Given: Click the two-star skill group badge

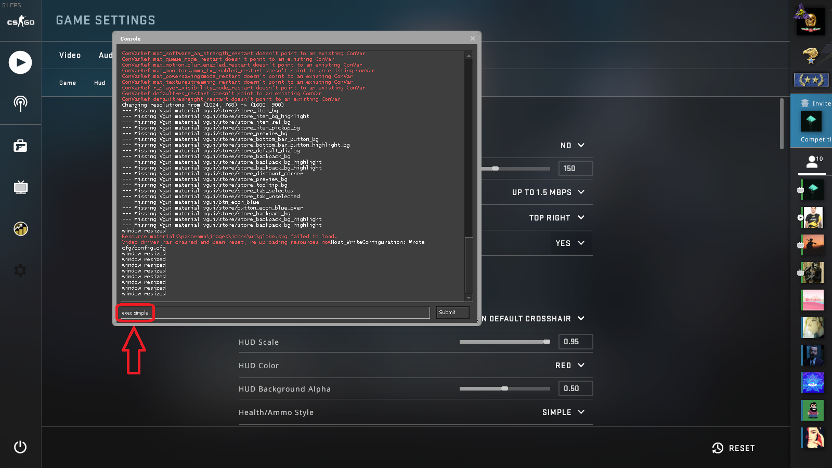Looking at the screenshot, I should point(811,80).
